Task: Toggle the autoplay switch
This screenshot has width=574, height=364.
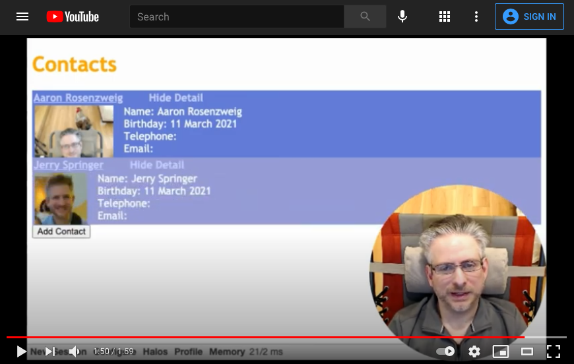Action: pyautogui.click(x=445, y=351)
